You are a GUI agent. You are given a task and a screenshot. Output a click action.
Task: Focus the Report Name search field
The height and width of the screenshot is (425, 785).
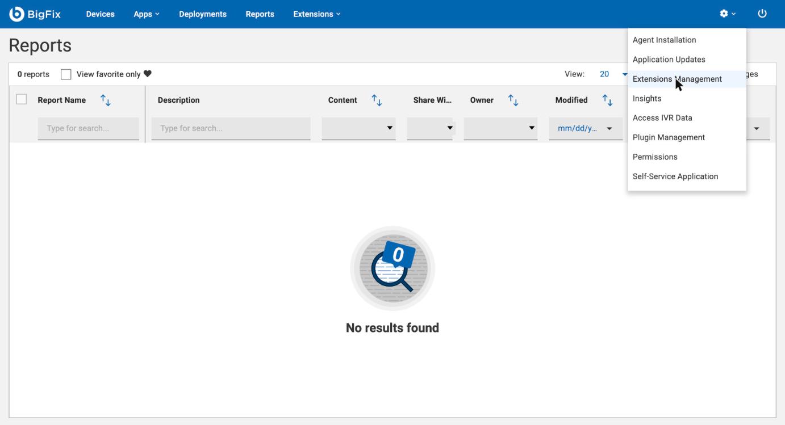(89, 128)
